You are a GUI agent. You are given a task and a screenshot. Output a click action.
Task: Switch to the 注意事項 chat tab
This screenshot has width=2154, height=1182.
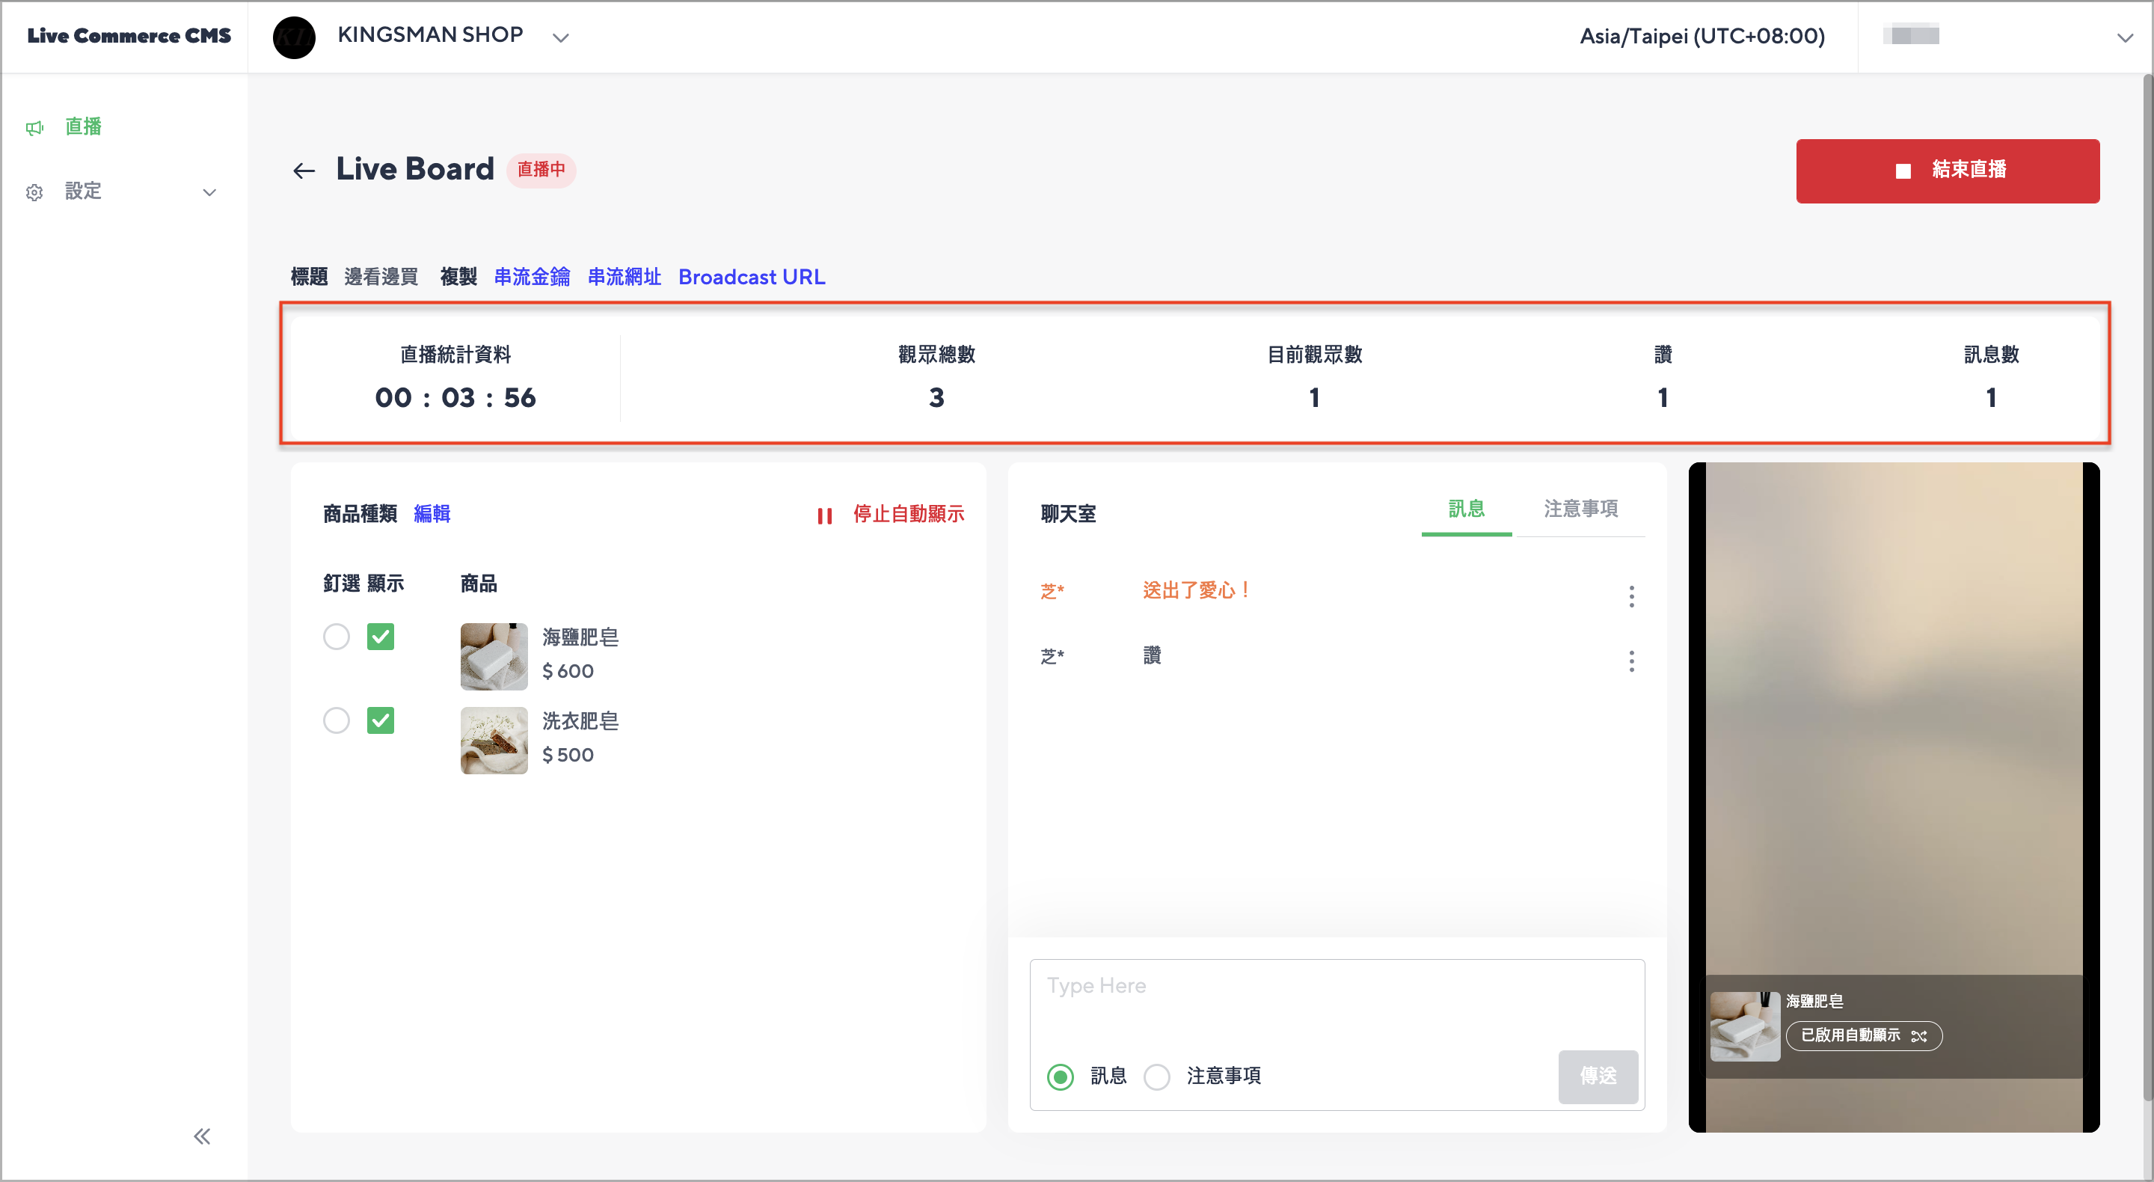(x=1580, y=509)
